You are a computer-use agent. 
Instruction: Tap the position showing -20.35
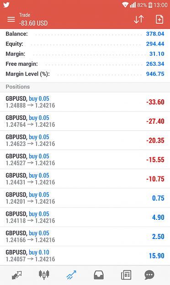tap(85, 140)
